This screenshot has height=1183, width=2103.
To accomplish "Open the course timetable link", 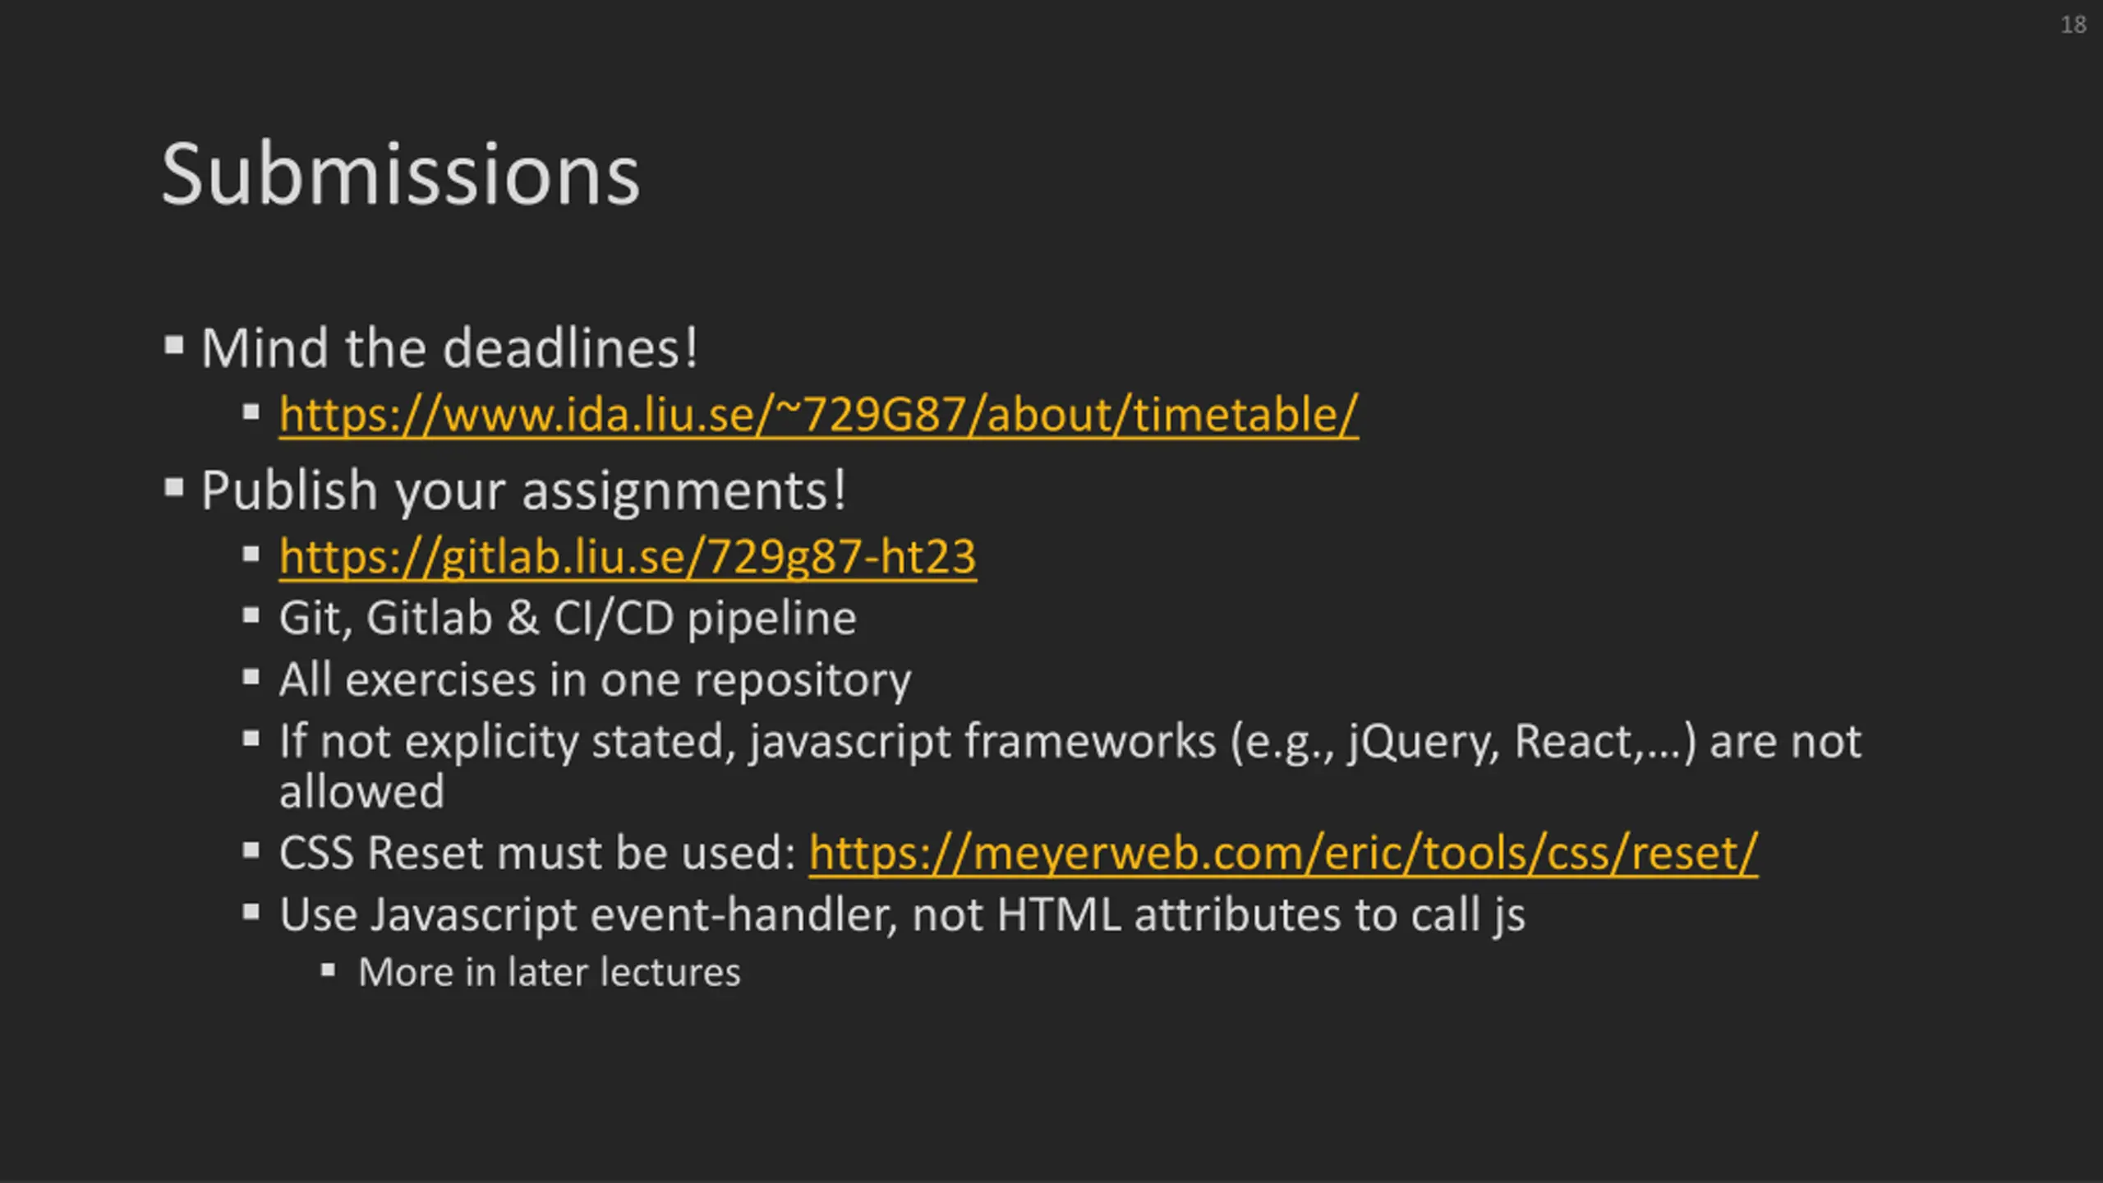I will tap(818, 414).
